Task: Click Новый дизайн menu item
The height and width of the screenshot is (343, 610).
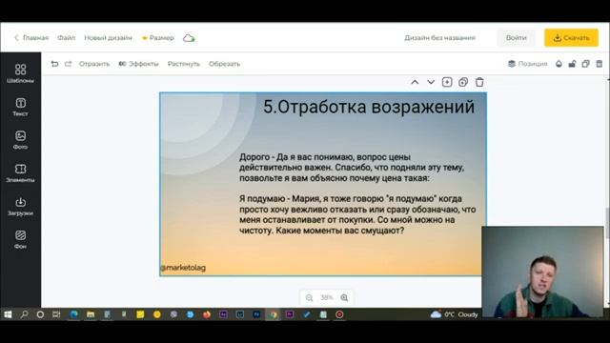Action: pyautogui.click(x=108, y=38)
